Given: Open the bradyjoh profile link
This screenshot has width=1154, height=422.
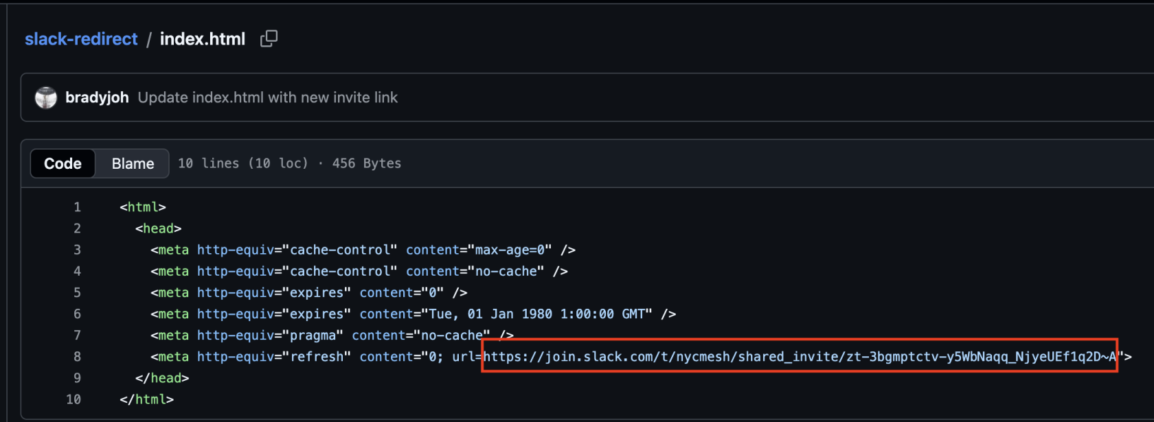Looking at the screenshot, I should pos(98,97).
